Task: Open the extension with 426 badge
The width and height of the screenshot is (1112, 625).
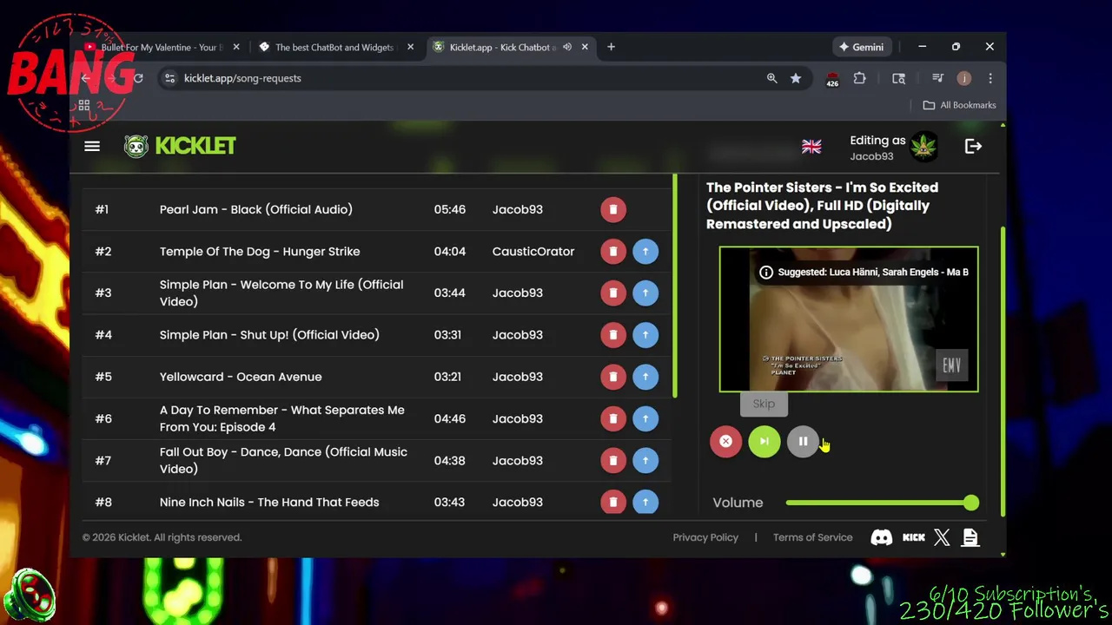Action: pyautogui.click(x=832, y=79)
